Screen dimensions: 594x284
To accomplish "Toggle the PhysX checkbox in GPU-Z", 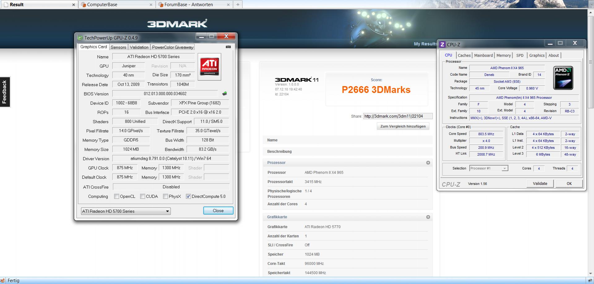I will click(166, 196).
